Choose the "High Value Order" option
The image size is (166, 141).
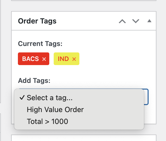pyautogui.click(x=55, y=109)
